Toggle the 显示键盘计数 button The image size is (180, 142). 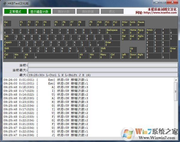point(40,11)
